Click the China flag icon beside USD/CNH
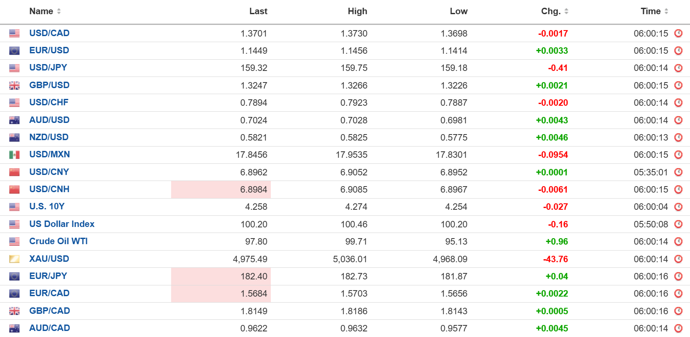The image size is (690, 337). click(x=14, y=190)
